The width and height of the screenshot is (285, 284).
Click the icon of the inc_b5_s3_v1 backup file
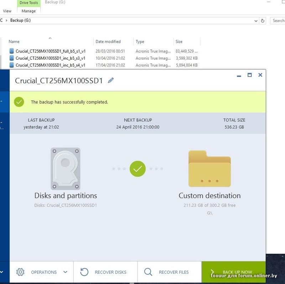click(x=11, y=58)
